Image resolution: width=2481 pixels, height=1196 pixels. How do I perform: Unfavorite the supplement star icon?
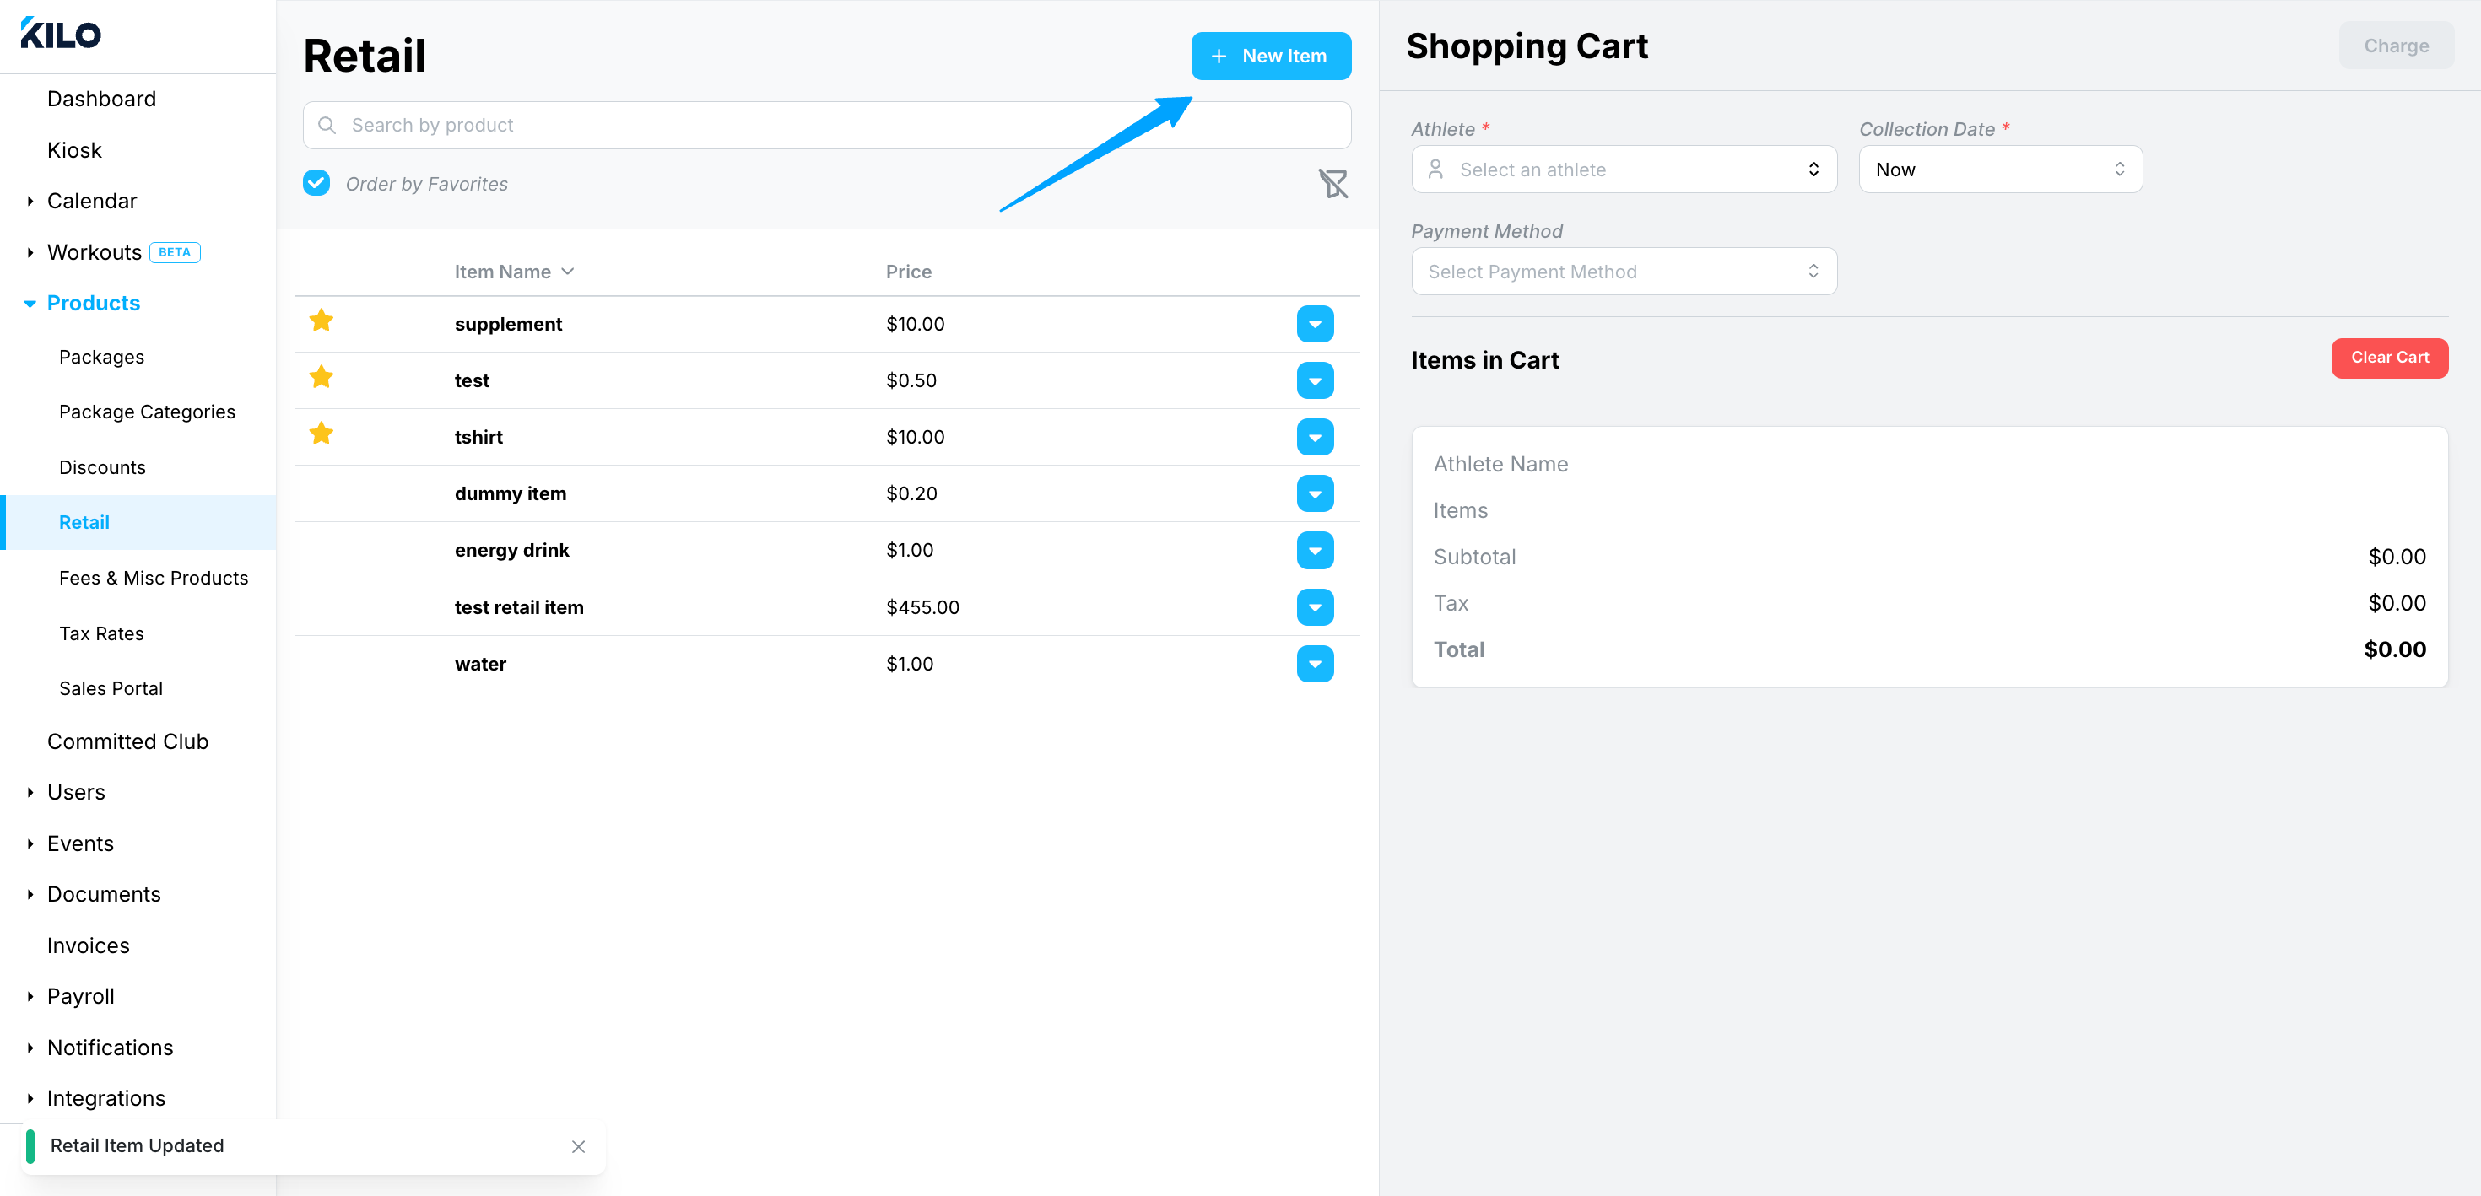tap(321, 321)
